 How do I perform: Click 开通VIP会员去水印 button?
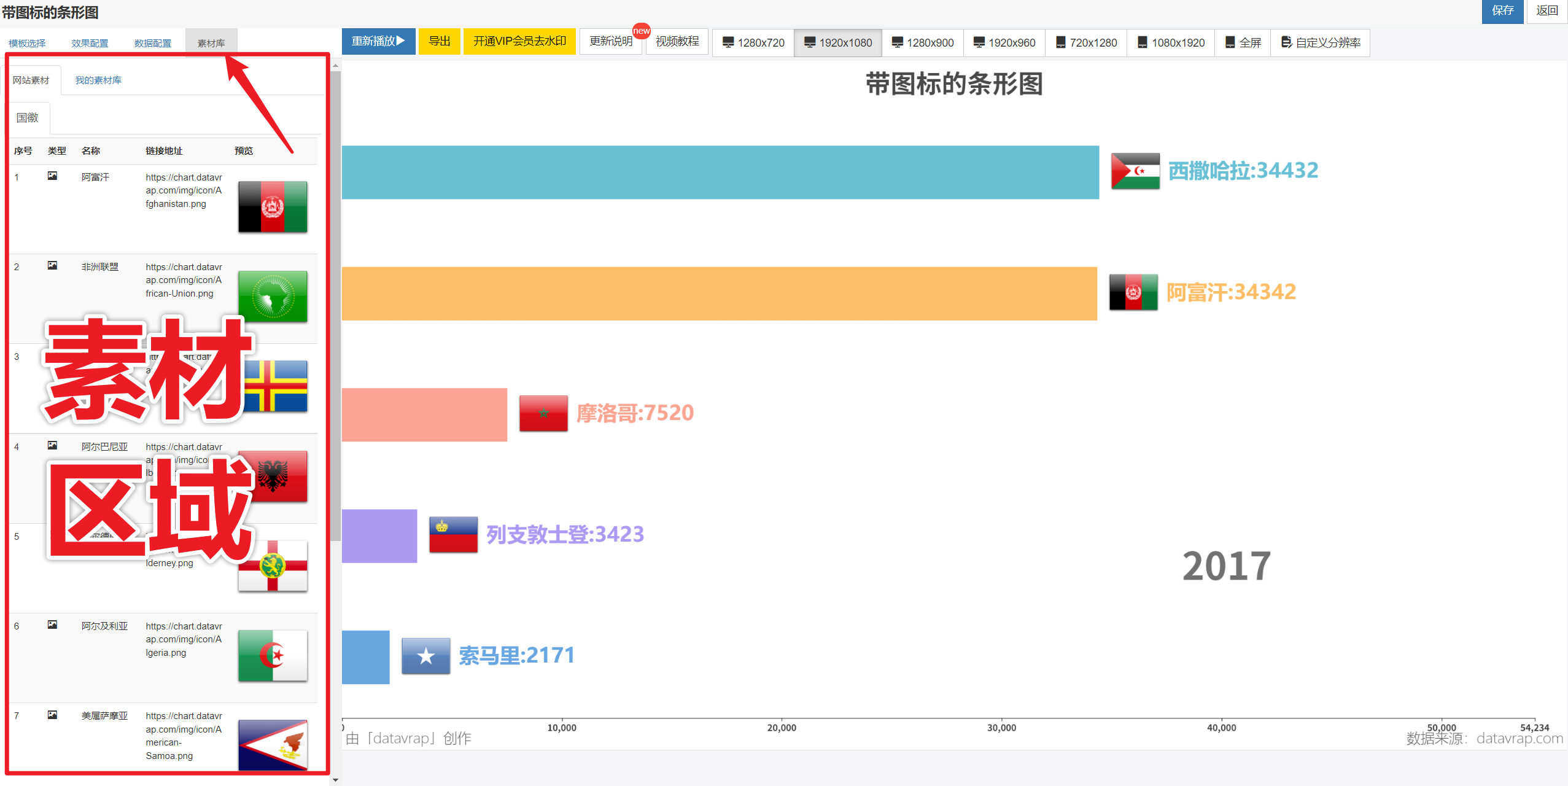point(519,41)
